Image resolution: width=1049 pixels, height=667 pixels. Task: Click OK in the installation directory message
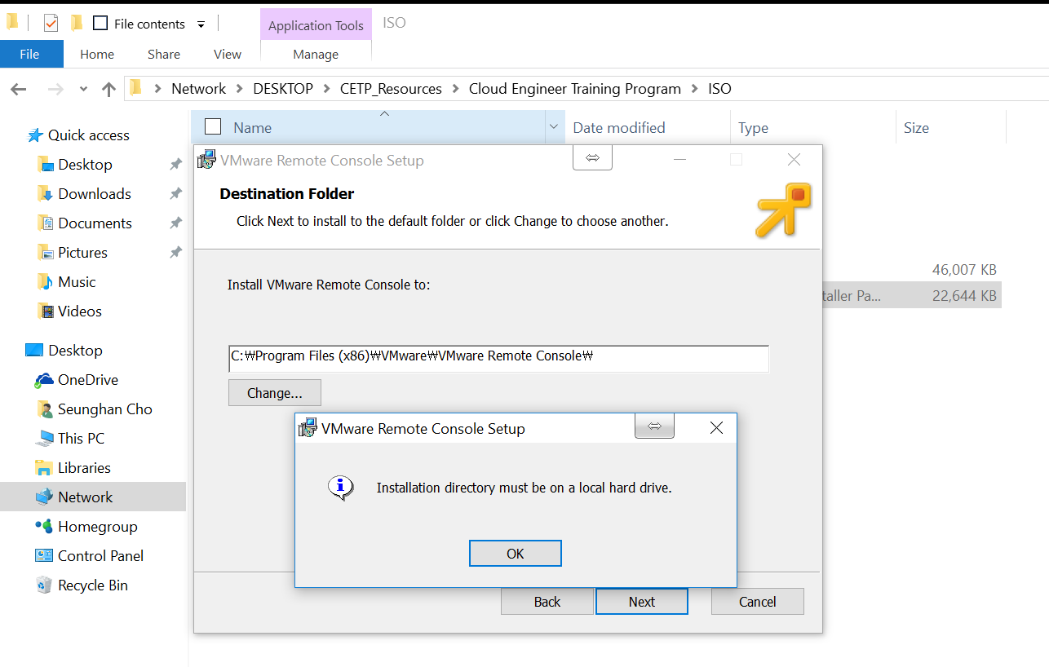[516, 554]
